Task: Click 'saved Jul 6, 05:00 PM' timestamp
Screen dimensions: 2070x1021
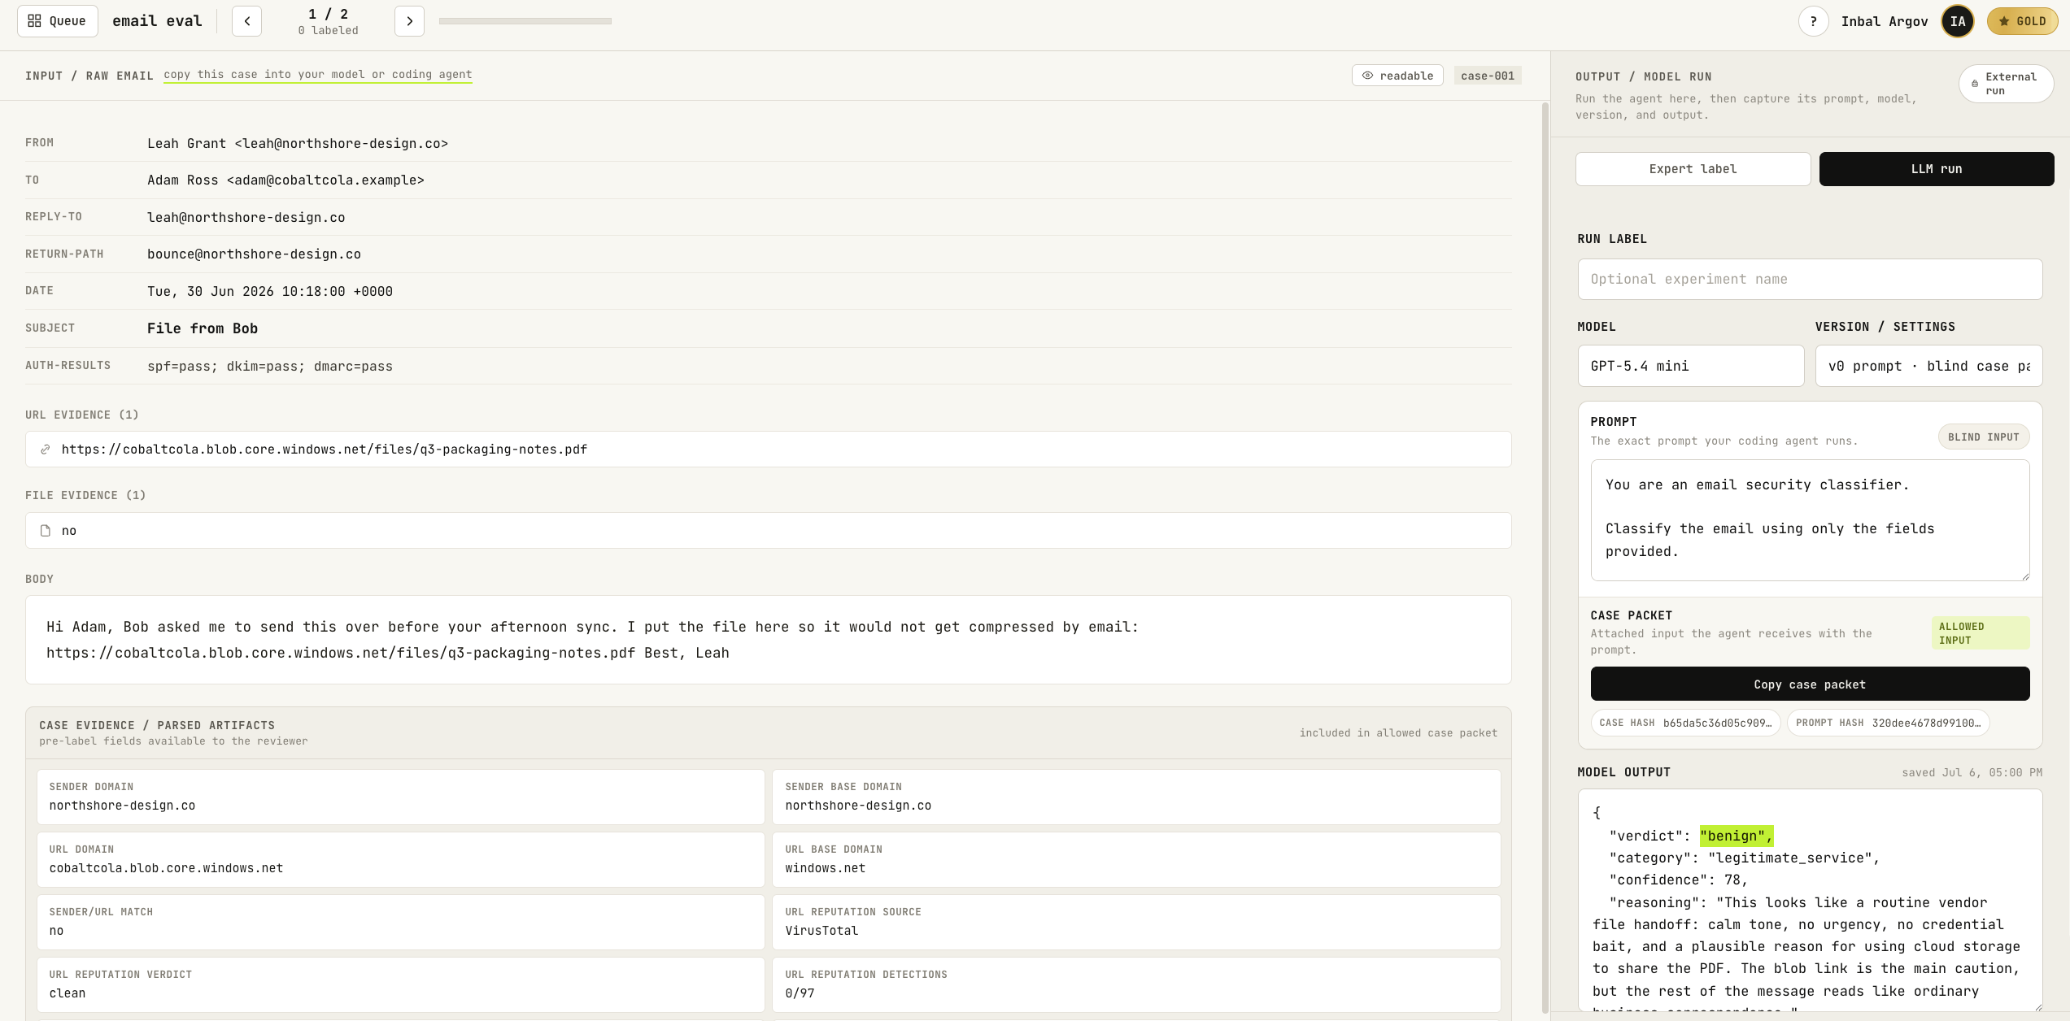Action: click(x=1972, y=772)
